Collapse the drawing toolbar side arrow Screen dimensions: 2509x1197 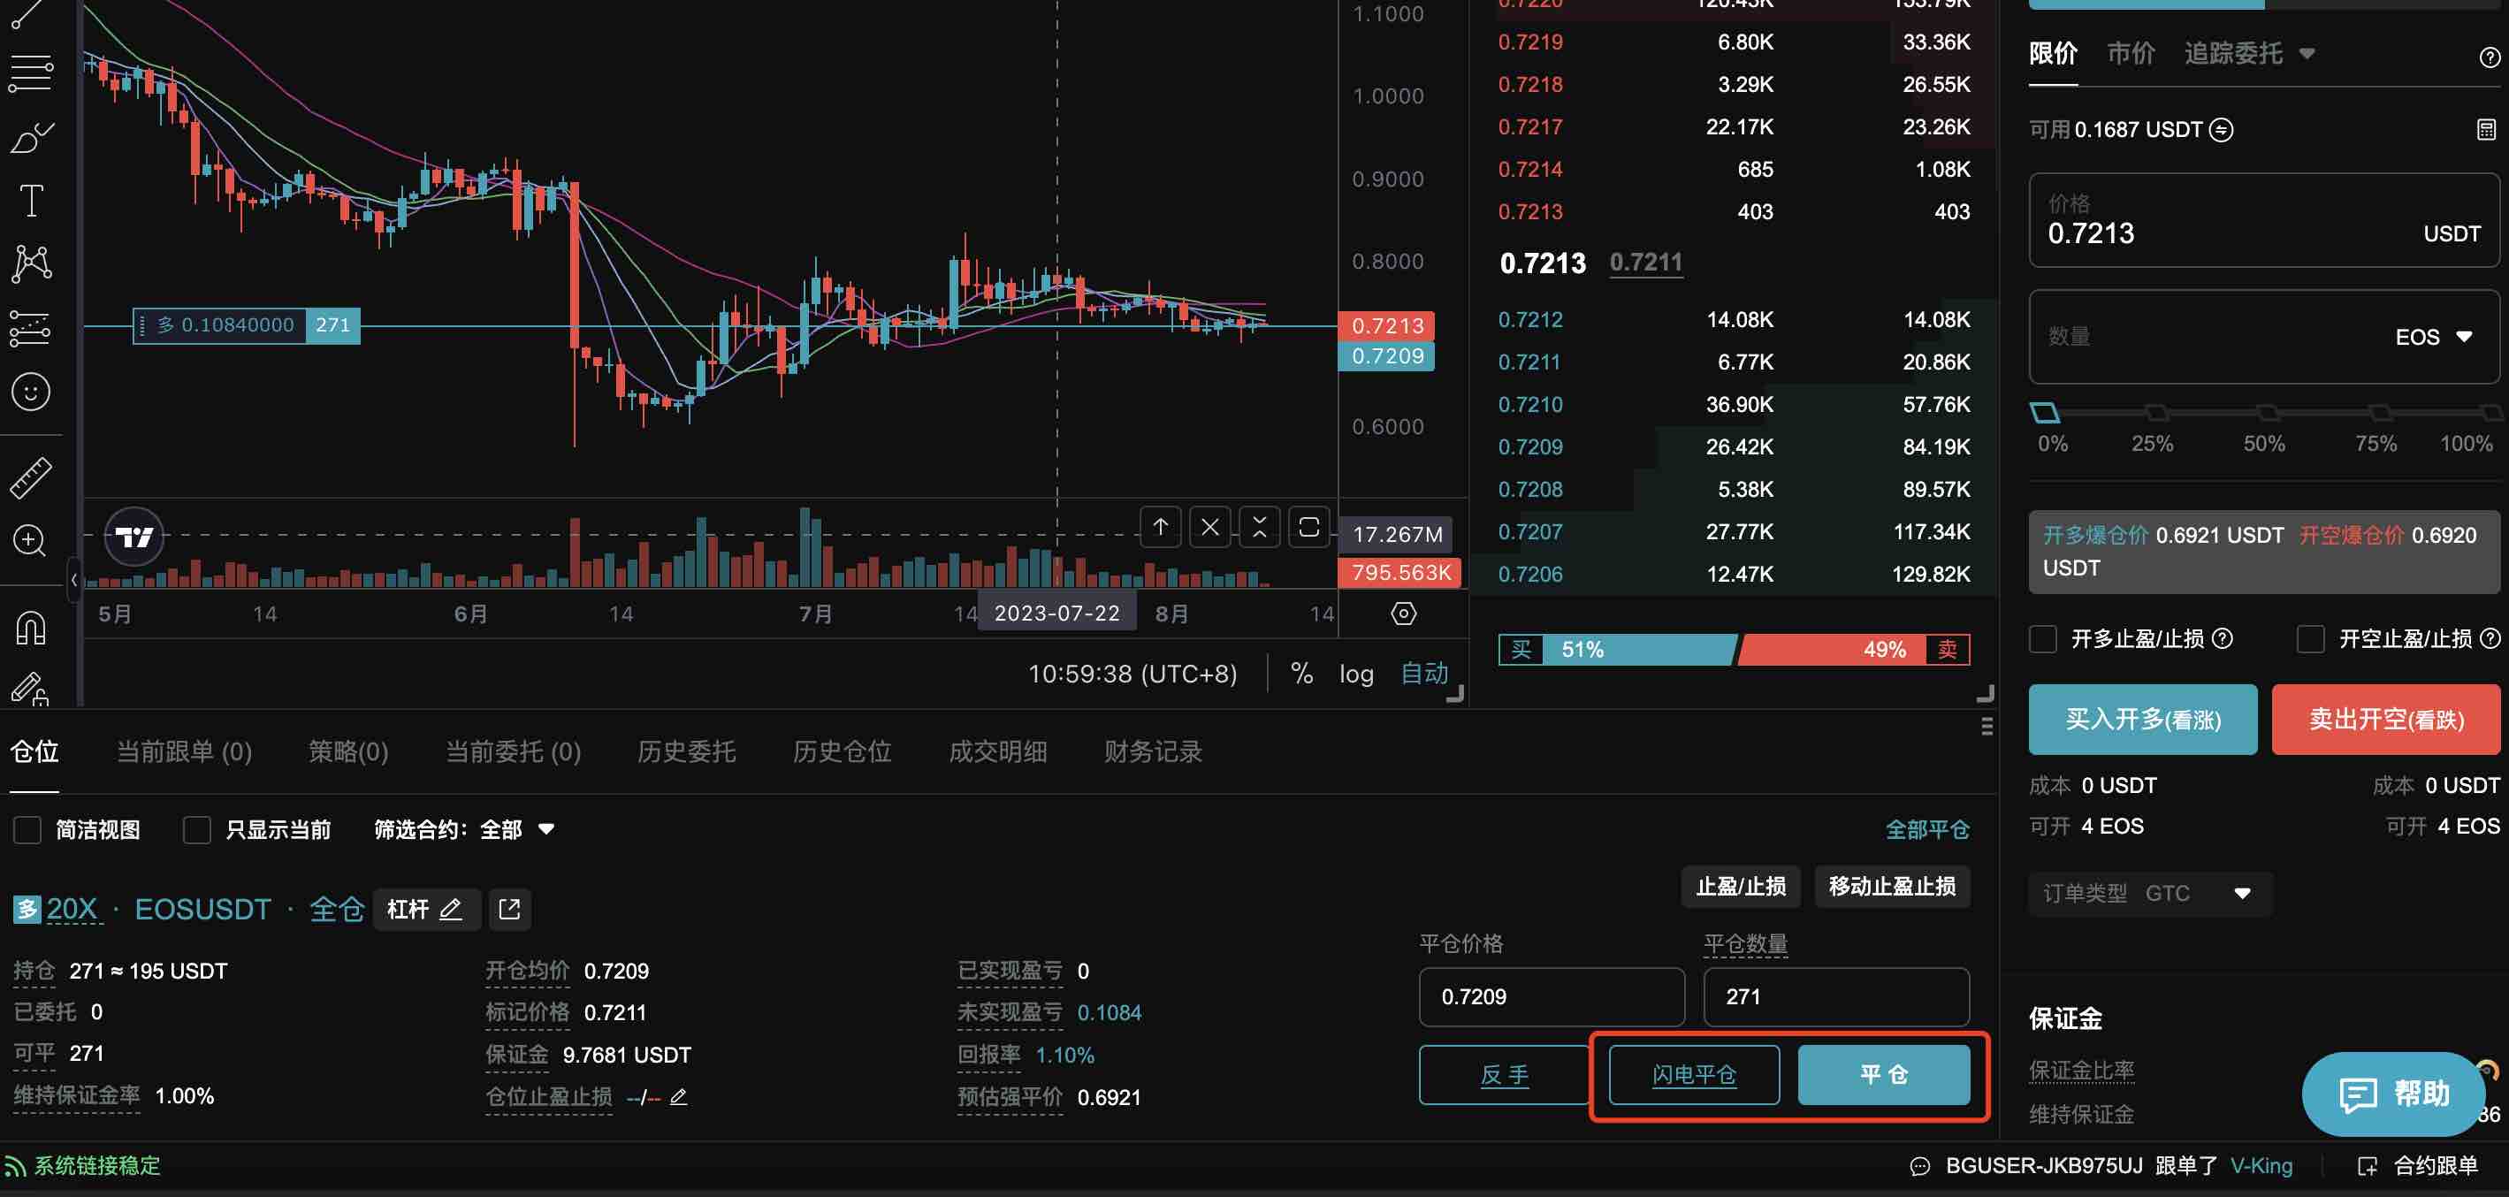coord(74,581)
